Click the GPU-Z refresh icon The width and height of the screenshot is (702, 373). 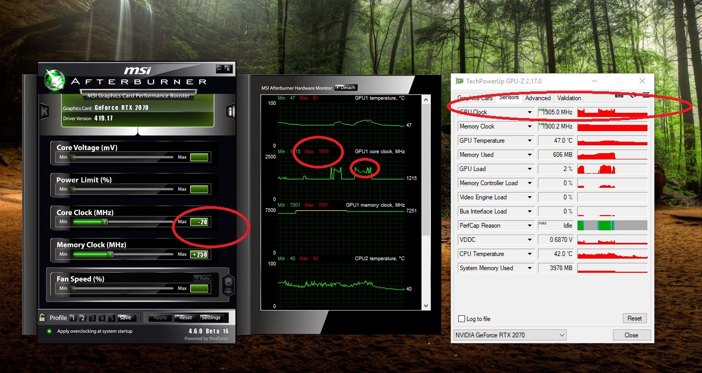pyautogui.click(x=633, y=95)
